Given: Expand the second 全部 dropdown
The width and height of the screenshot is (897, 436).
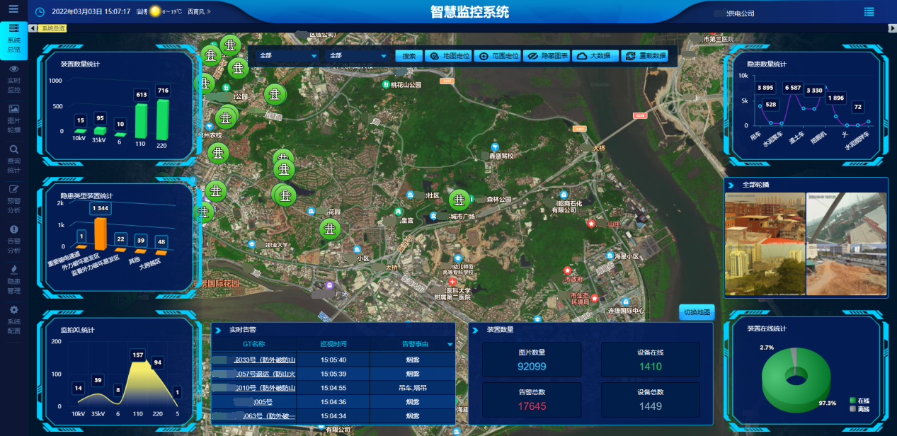Looking at the screenshot, I should [x=358, y=56].
